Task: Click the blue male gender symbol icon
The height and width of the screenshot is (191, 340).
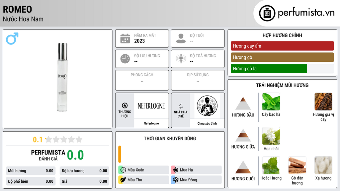Action: [x=12, y=38]
